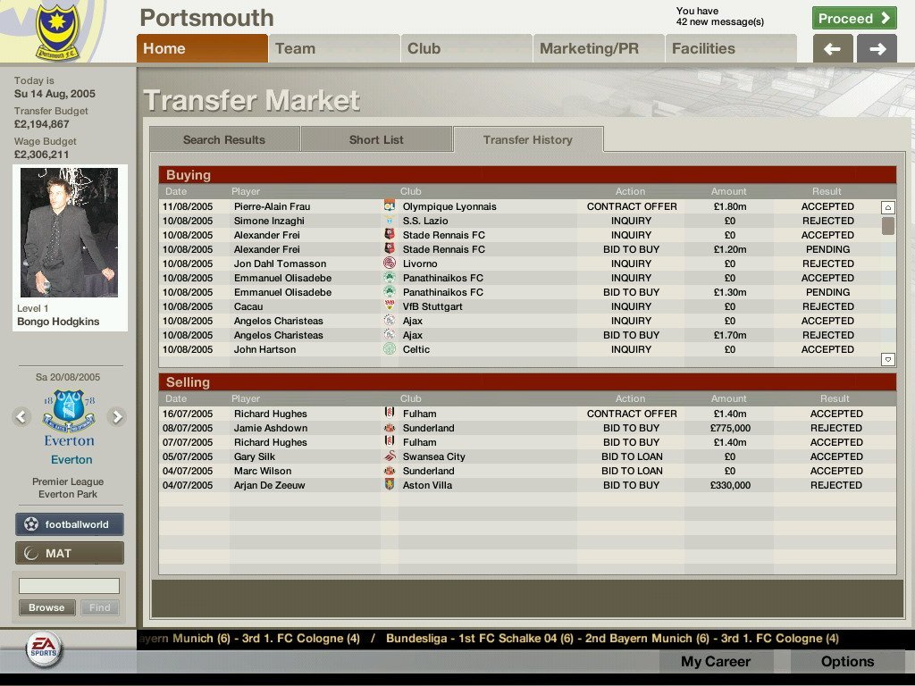Open the Short List tab
Image resolution: width=915 pixels, height=686 pixels.
coord(376,139)
